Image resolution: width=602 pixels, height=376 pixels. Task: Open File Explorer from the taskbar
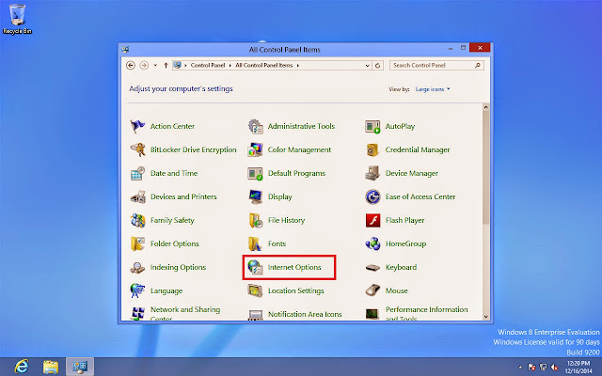coord(51,367)
